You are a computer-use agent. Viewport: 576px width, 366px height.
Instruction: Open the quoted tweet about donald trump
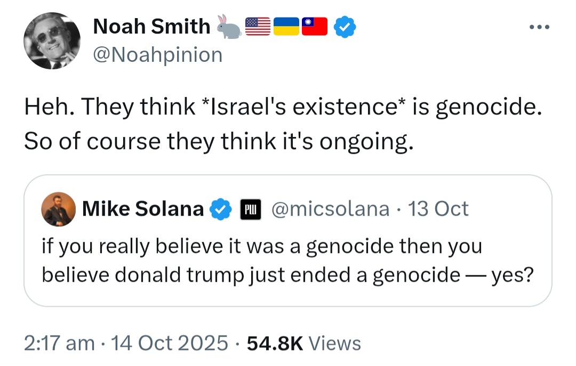click(287, 240)
